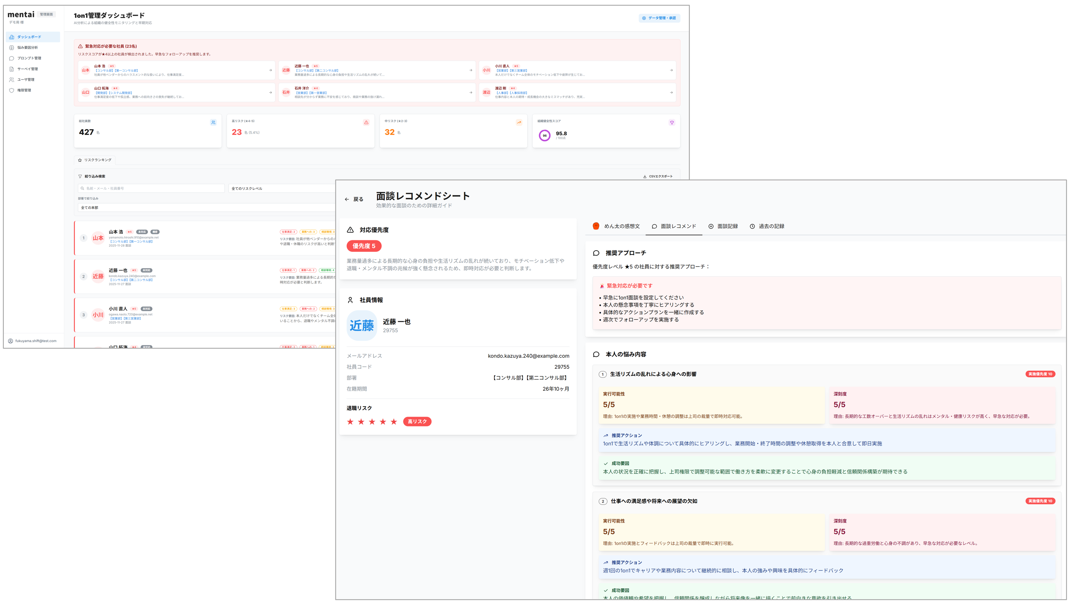The width and height of the screenshot is (1071, 603).
Task: Open サーベイ管理 in the sidebar
Action: pyautogui.click(x=27, y=69)
